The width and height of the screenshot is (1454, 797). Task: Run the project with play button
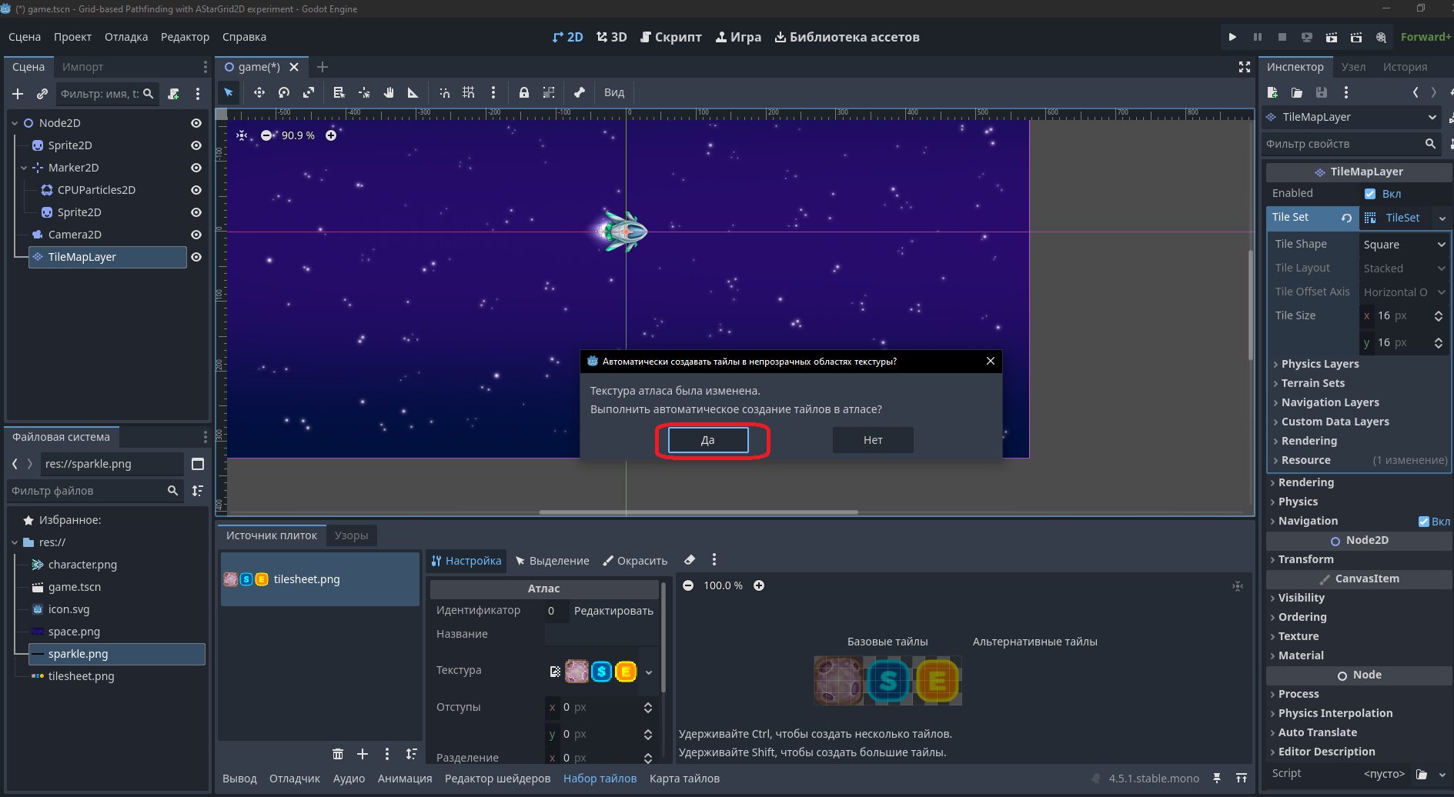click(x=1232, y=37)
